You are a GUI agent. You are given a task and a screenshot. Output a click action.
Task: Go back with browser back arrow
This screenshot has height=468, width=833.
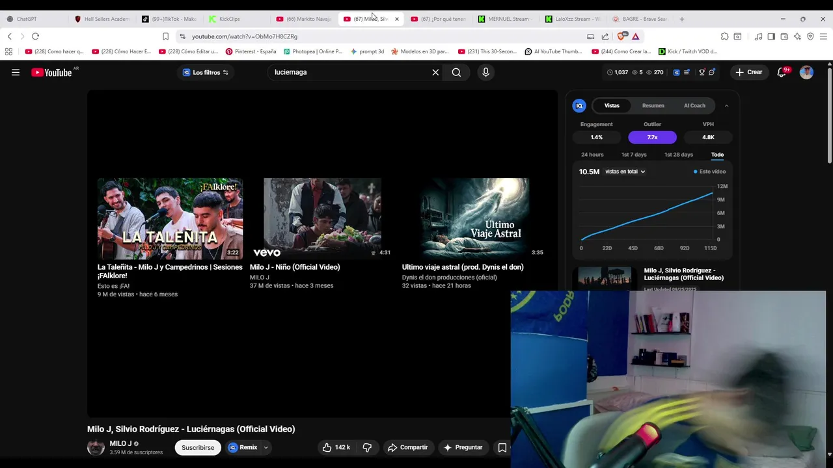(9, 36)
